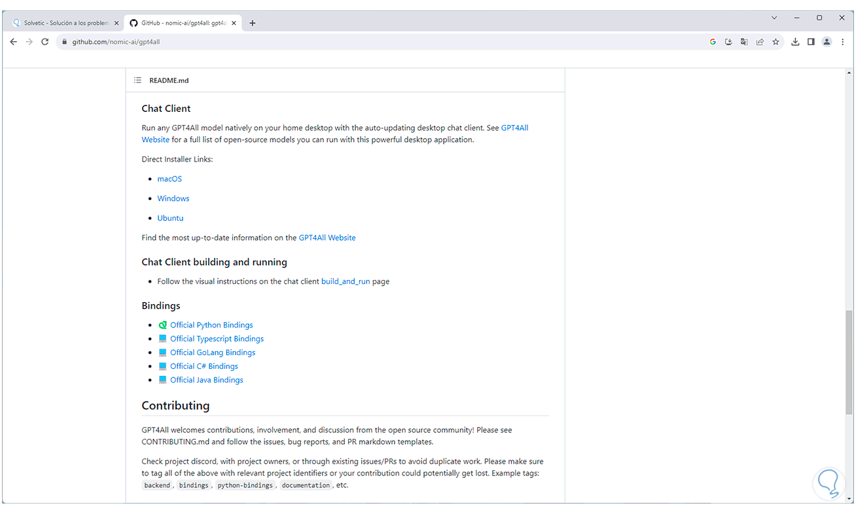Click the 'bindings' code tag

click(x=194, y=485)
